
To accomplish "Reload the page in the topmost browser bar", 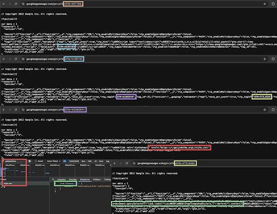I will 16,4.
